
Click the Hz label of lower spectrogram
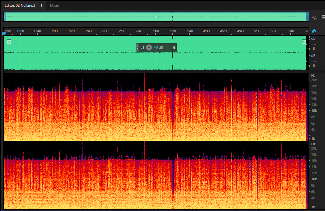[x=313, y=144]
